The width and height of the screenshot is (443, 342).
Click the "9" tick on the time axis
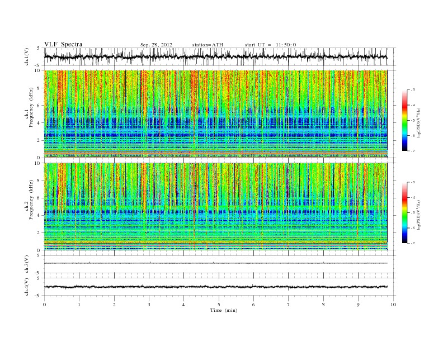click(x=358, y=305)
